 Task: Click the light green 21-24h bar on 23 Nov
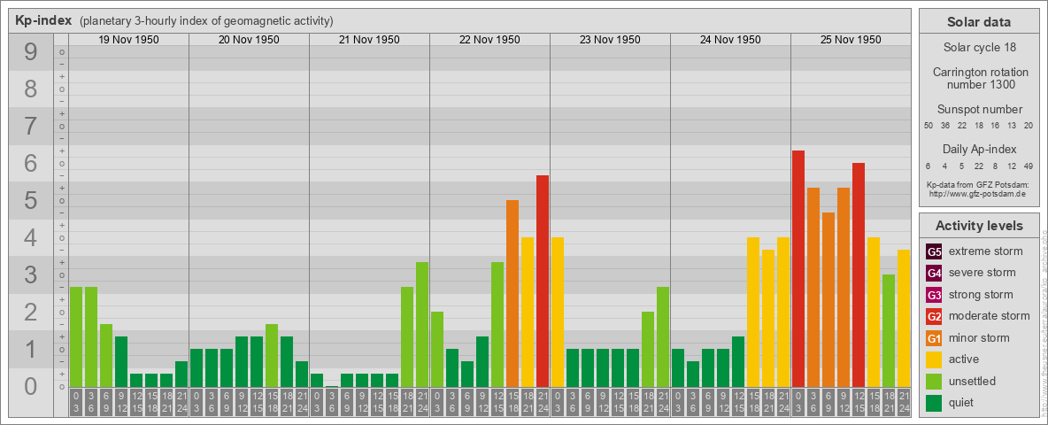point(663,336)
